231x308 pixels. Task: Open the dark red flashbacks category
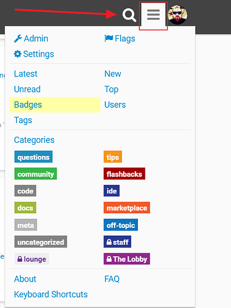coord(124,174)
